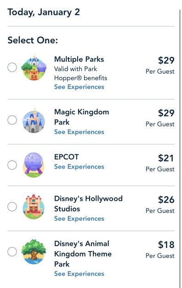Select the Multiple Parks radio button
182x288 pixels.
(x=12, y=67)
